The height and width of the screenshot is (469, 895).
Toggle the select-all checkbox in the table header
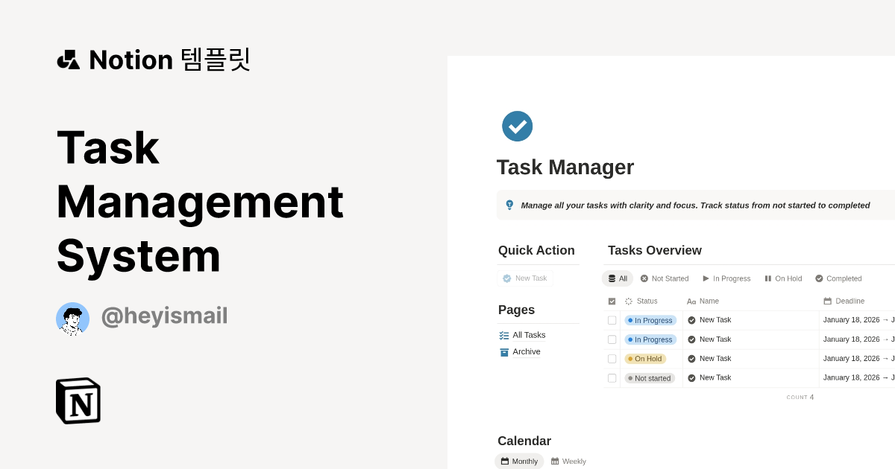pyautogui.click(x=612, y=301)
